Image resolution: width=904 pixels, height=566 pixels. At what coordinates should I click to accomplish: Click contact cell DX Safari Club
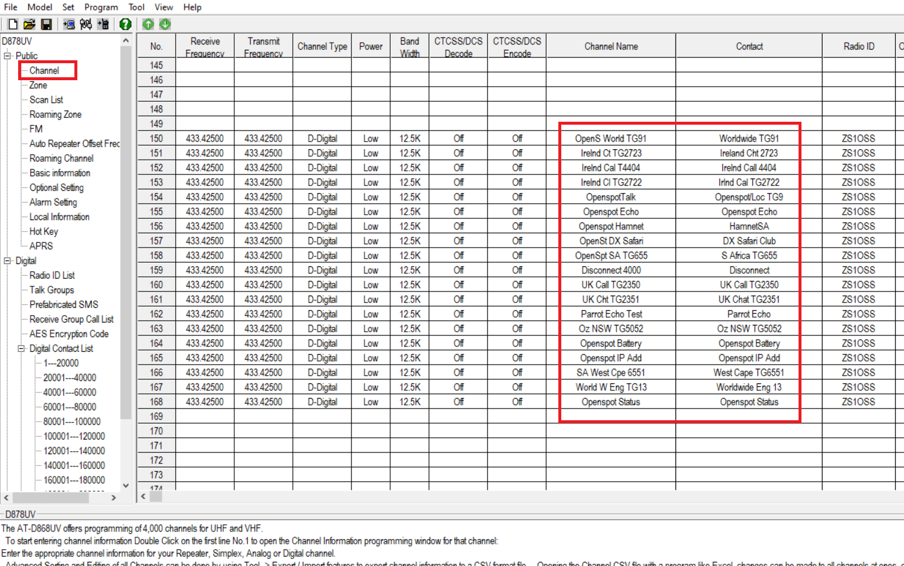point(749,241)
